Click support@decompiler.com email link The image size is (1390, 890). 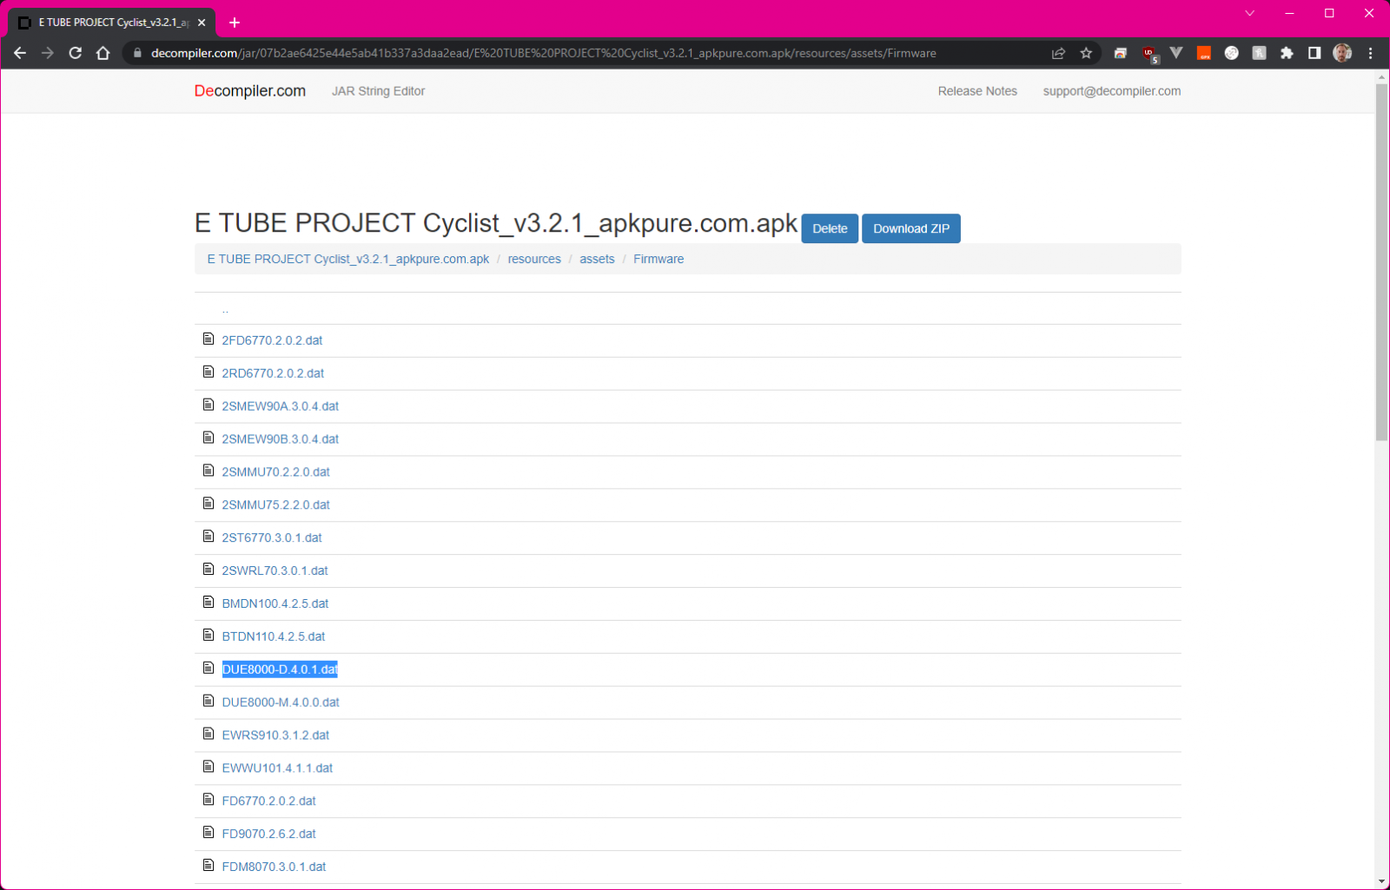tap(1112, 91)
